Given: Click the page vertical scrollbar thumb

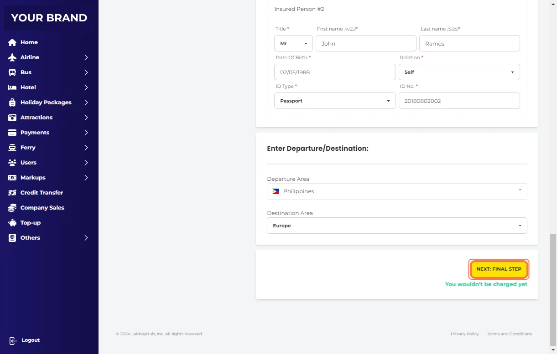Looking at the screenshot, I should (553, 289).
